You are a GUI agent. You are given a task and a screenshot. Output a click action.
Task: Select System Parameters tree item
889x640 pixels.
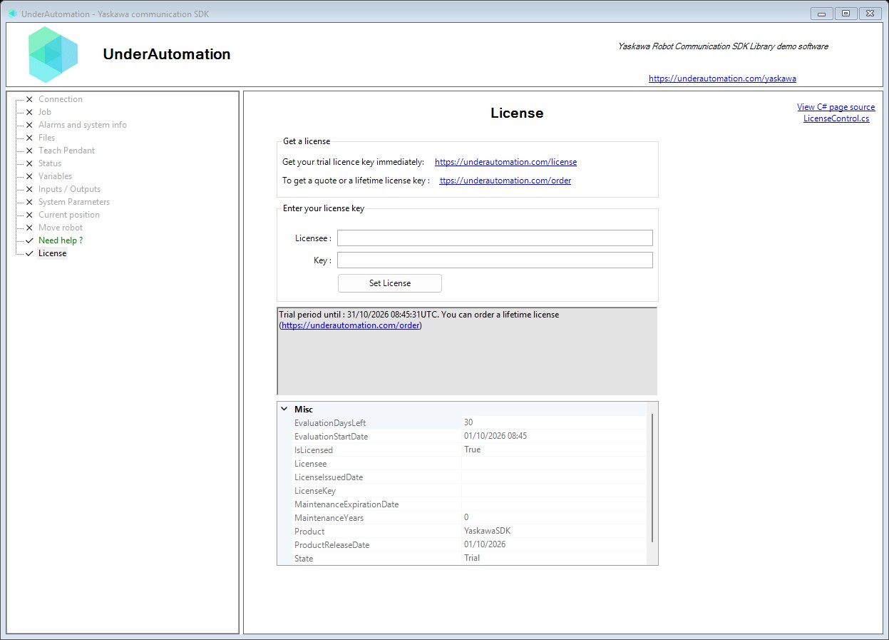click(74, 202)
